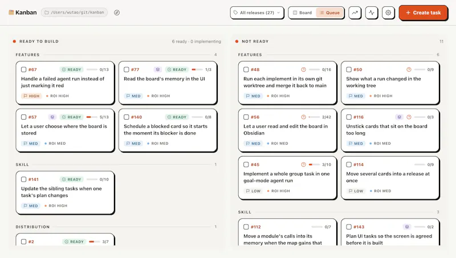The height and width of the screenshot is (258, 456).
Task: Click question mark icon on card #50
Action: [x=409, y=69]
